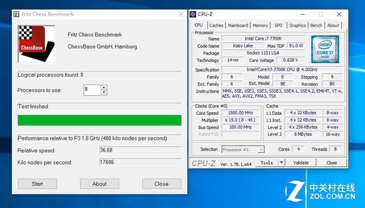The width and height of the screenshot is (365, 208).
Task: Click the CPU-Z title bar icon
Action: pyautogui.click(x=193, y=14)
